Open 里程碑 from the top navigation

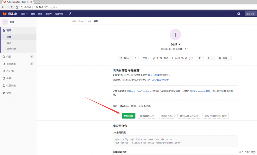(49, 13)
